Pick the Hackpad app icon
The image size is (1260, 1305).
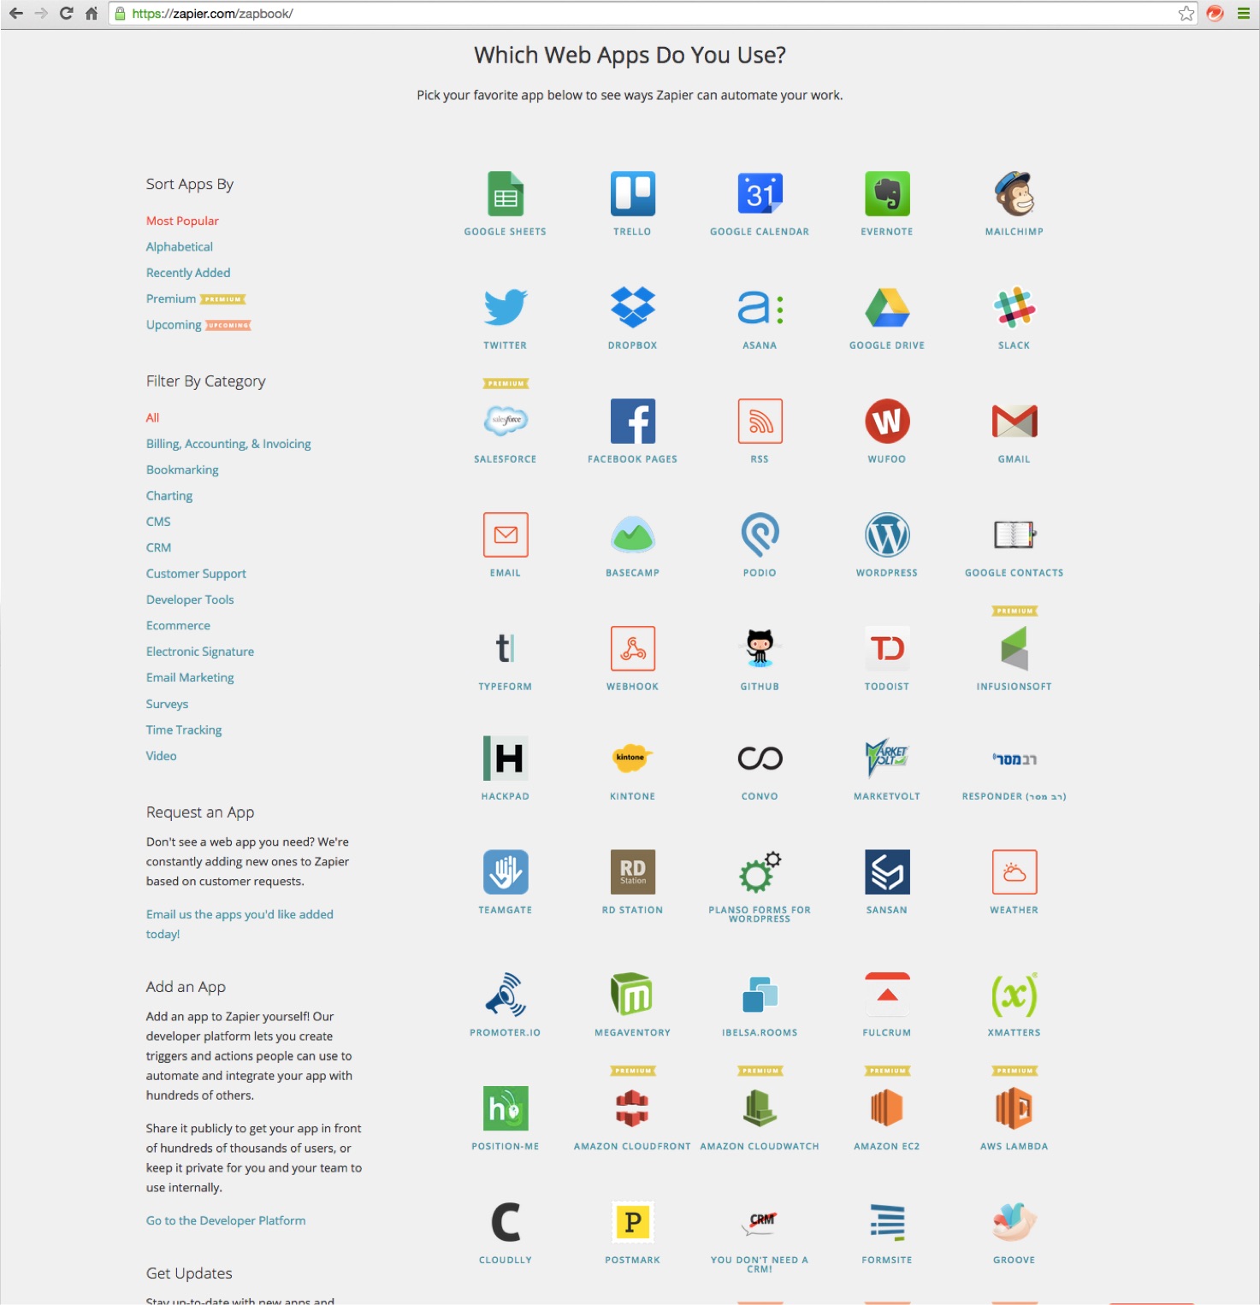(x=506, y=758)
